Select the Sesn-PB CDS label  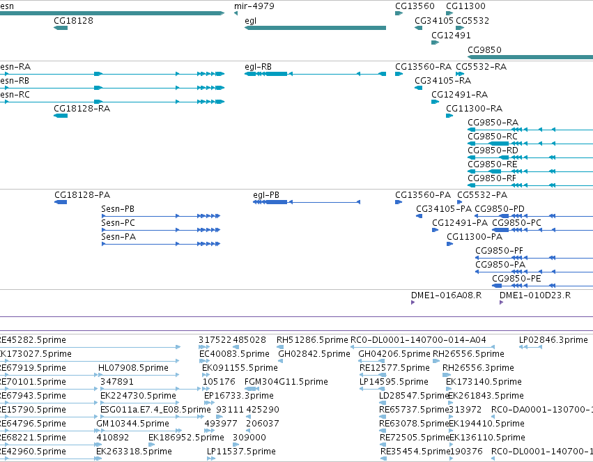(118, 209)
